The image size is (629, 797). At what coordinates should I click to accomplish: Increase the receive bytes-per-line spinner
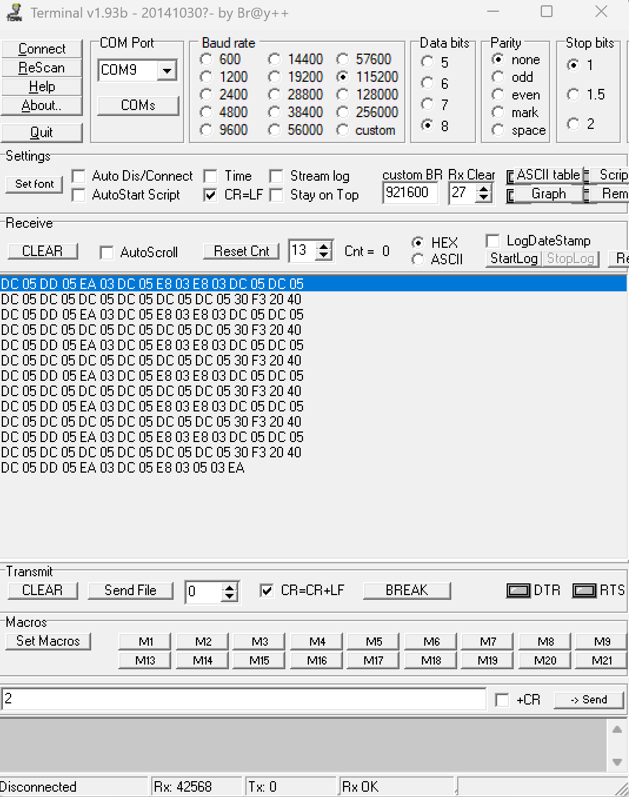(x=324, y=246)
